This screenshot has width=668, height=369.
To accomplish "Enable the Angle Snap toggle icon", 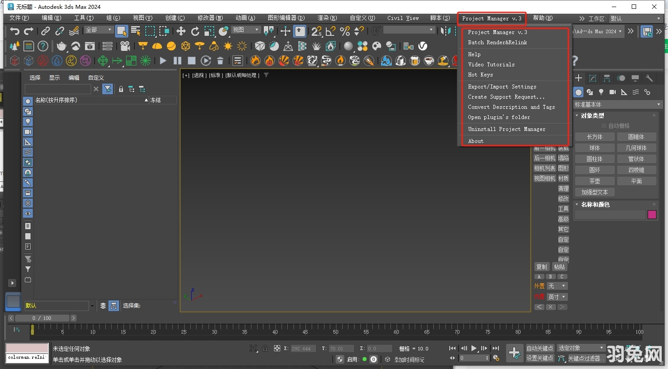I will click(x=330, y=31).
